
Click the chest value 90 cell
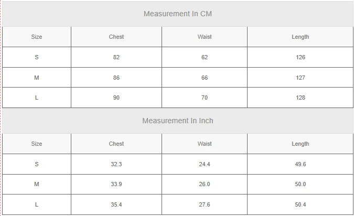coord(116,98)
